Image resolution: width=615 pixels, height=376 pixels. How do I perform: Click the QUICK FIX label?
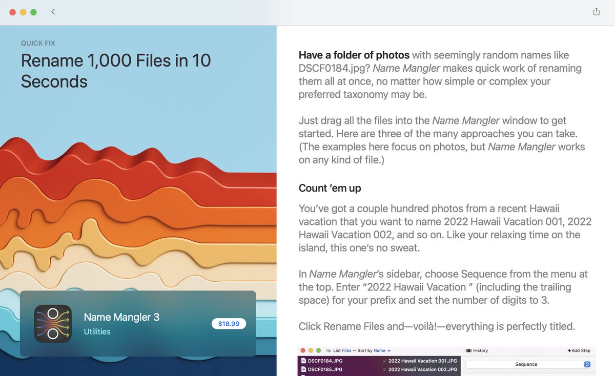pyautogui.click(x=38, y=43)
